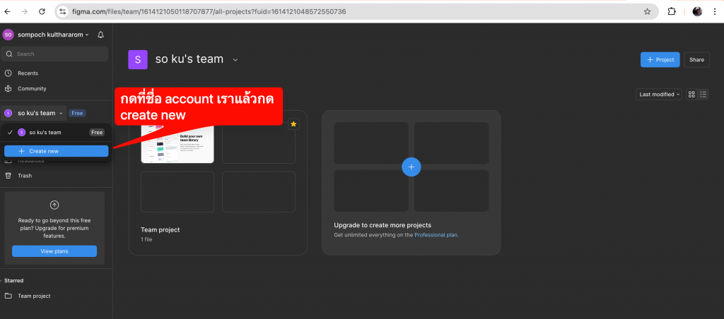
Task: Expand the so ku's team header chevron
Action: tap(235, 60)
